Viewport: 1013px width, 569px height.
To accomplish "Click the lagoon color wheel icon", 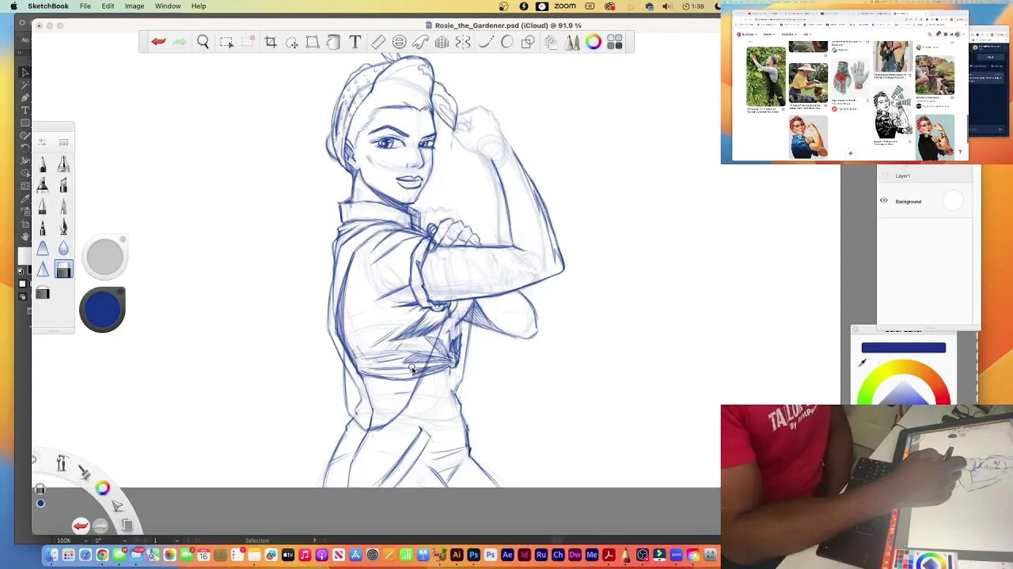I will click(x=102, y=488).
